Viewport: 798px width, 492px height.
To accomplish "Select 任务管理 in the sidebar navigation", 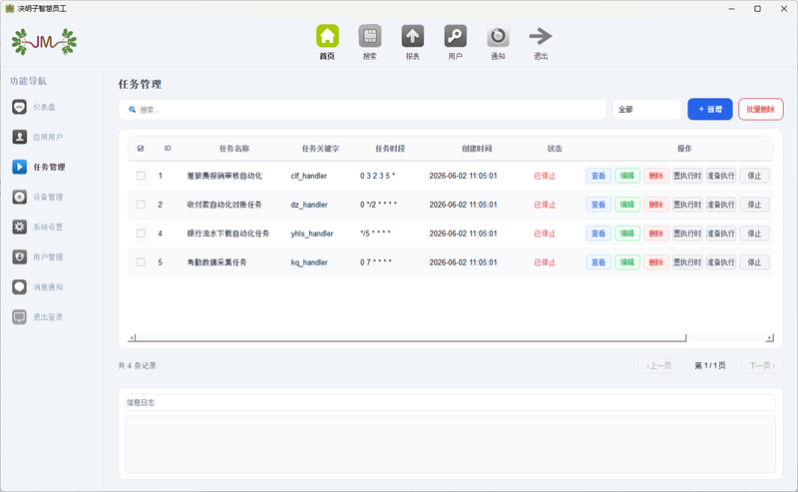I will click(x=39, y=167).
